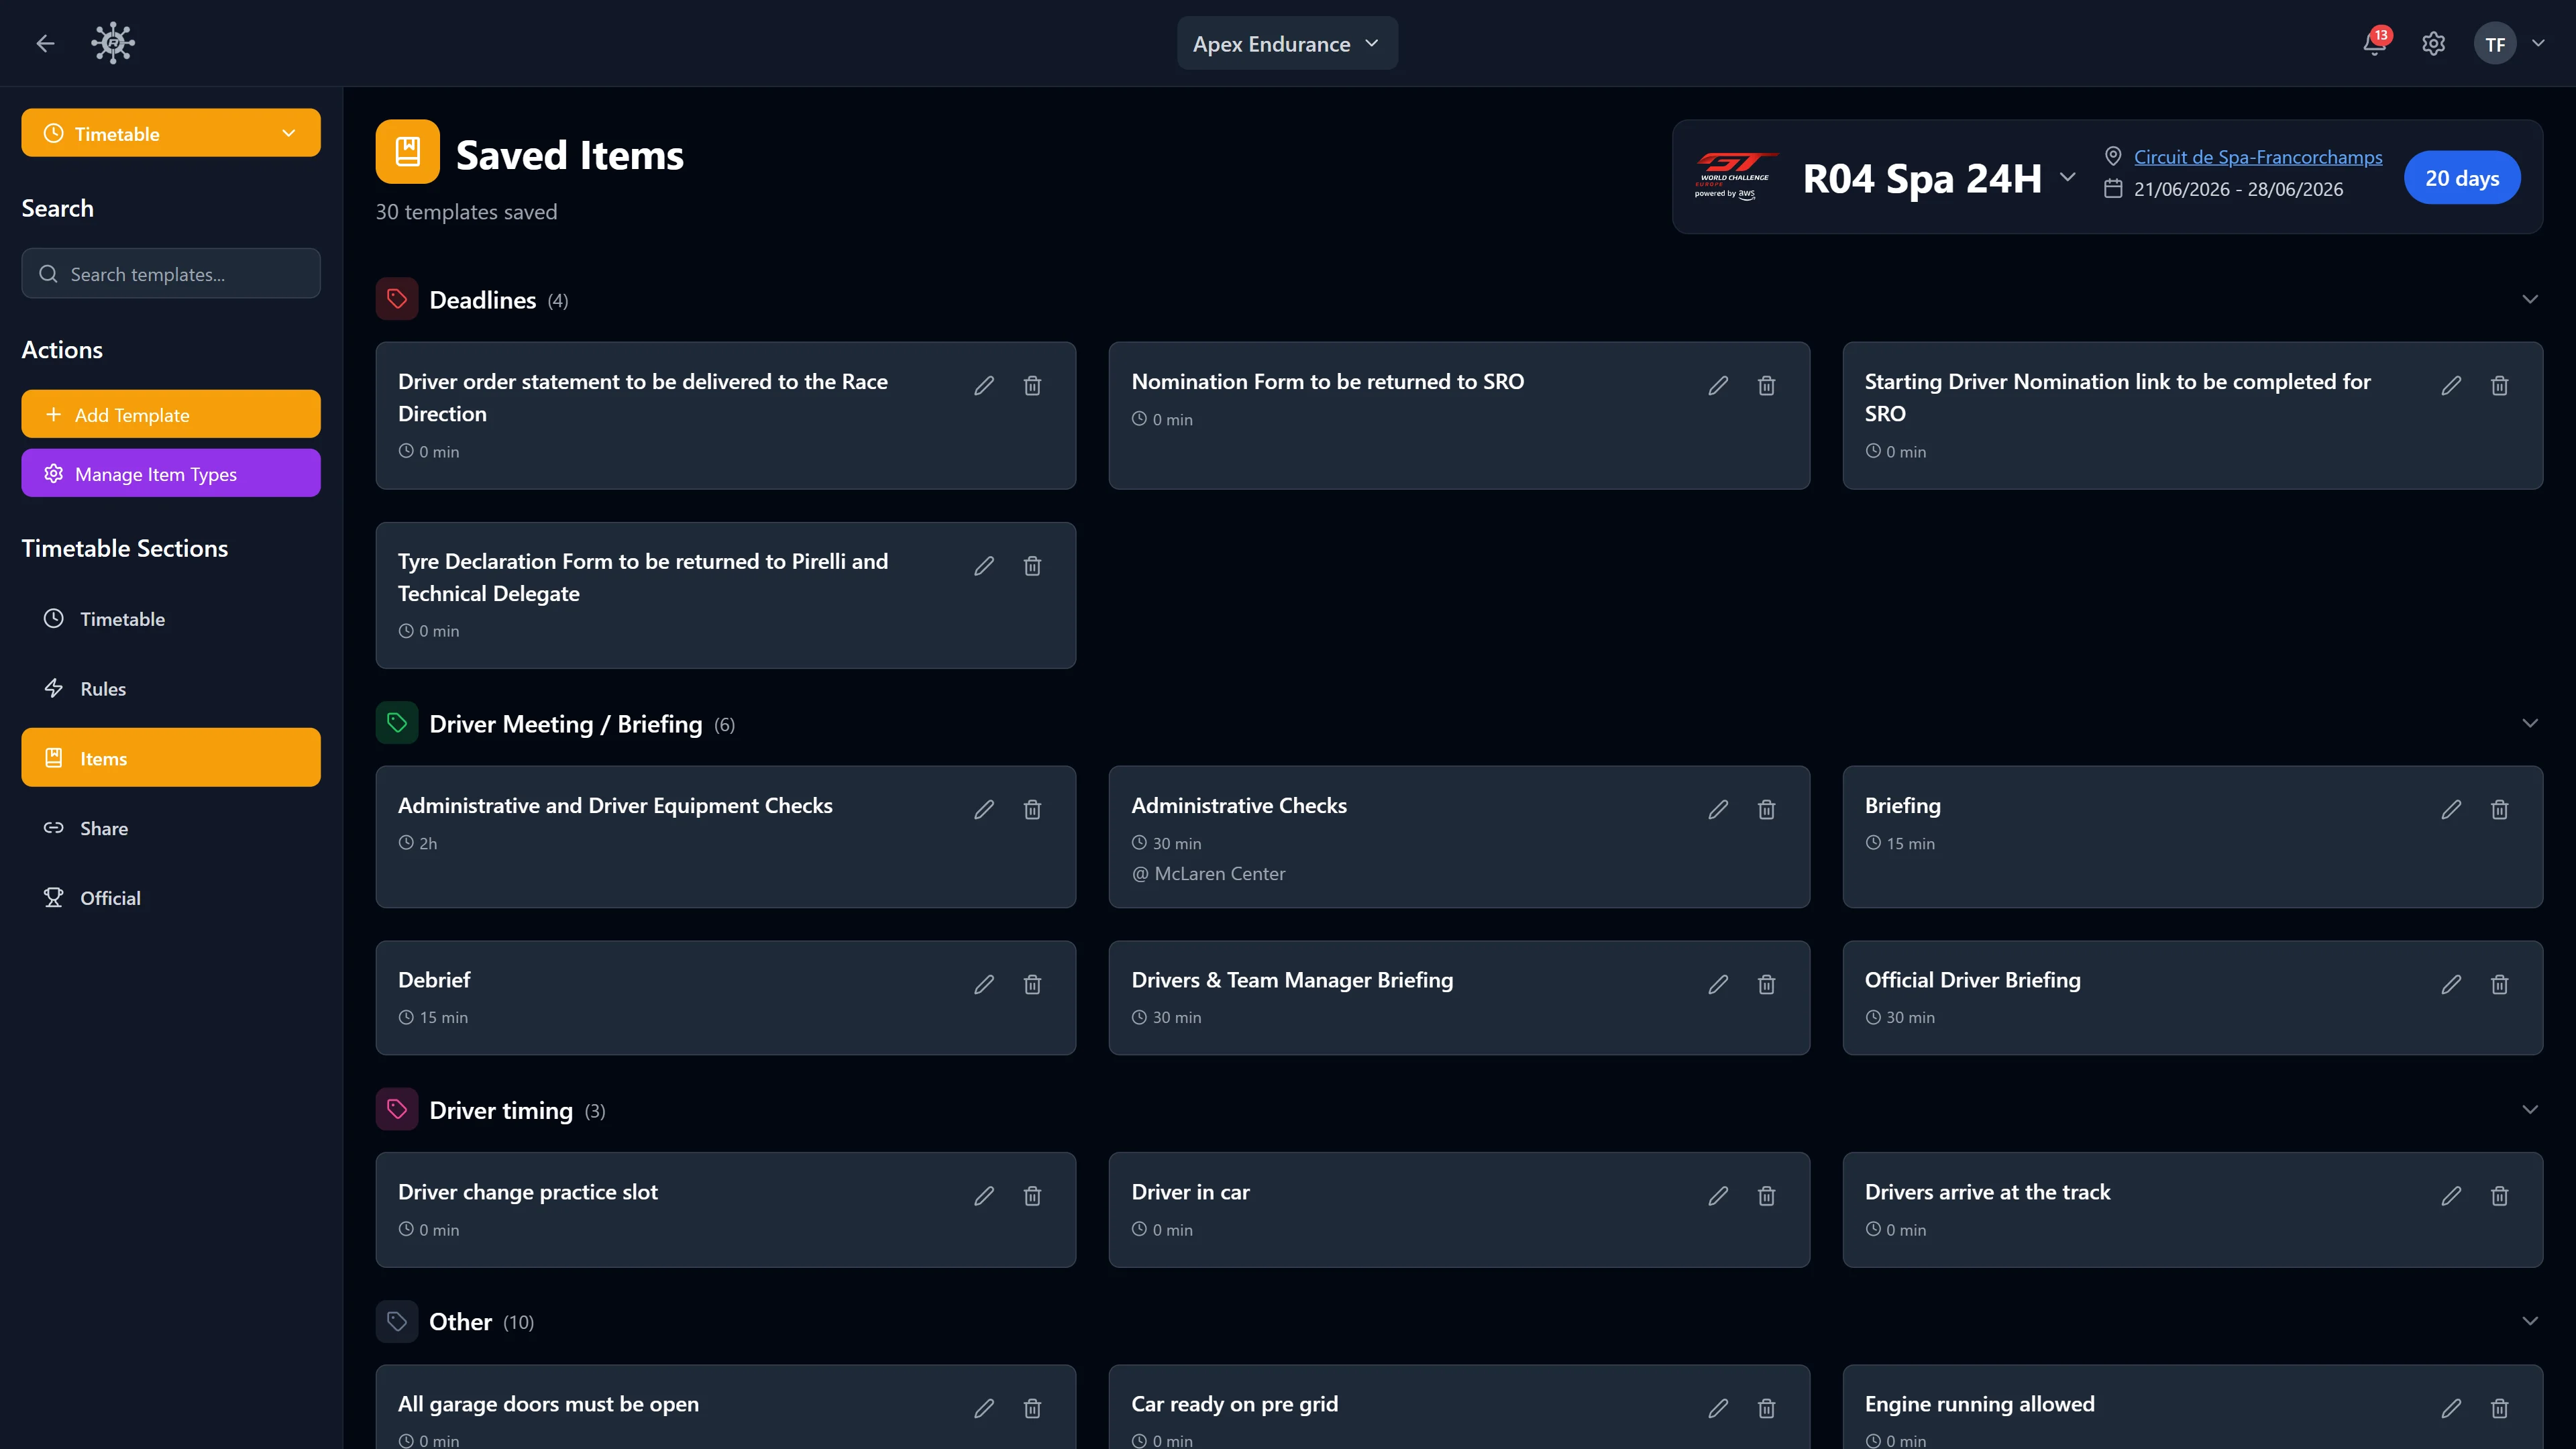Edit Starting Driver Nomination link template
The image size is (2576, 1449).
(2451, 385)
